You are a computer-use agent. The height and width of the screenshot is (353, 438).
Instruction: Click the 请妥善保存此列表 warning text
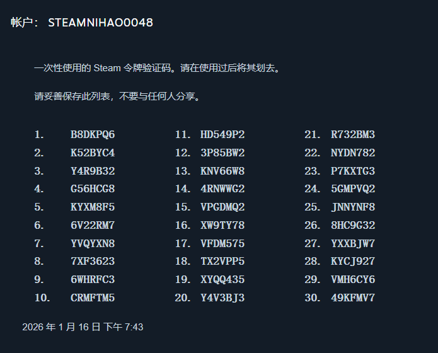[x=117, y=97]
